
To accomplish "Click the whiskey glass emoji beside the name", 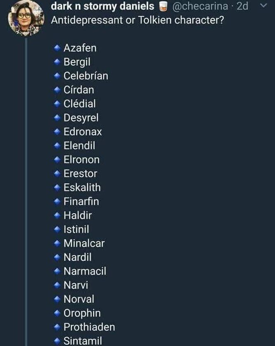I will coord(163,7).
